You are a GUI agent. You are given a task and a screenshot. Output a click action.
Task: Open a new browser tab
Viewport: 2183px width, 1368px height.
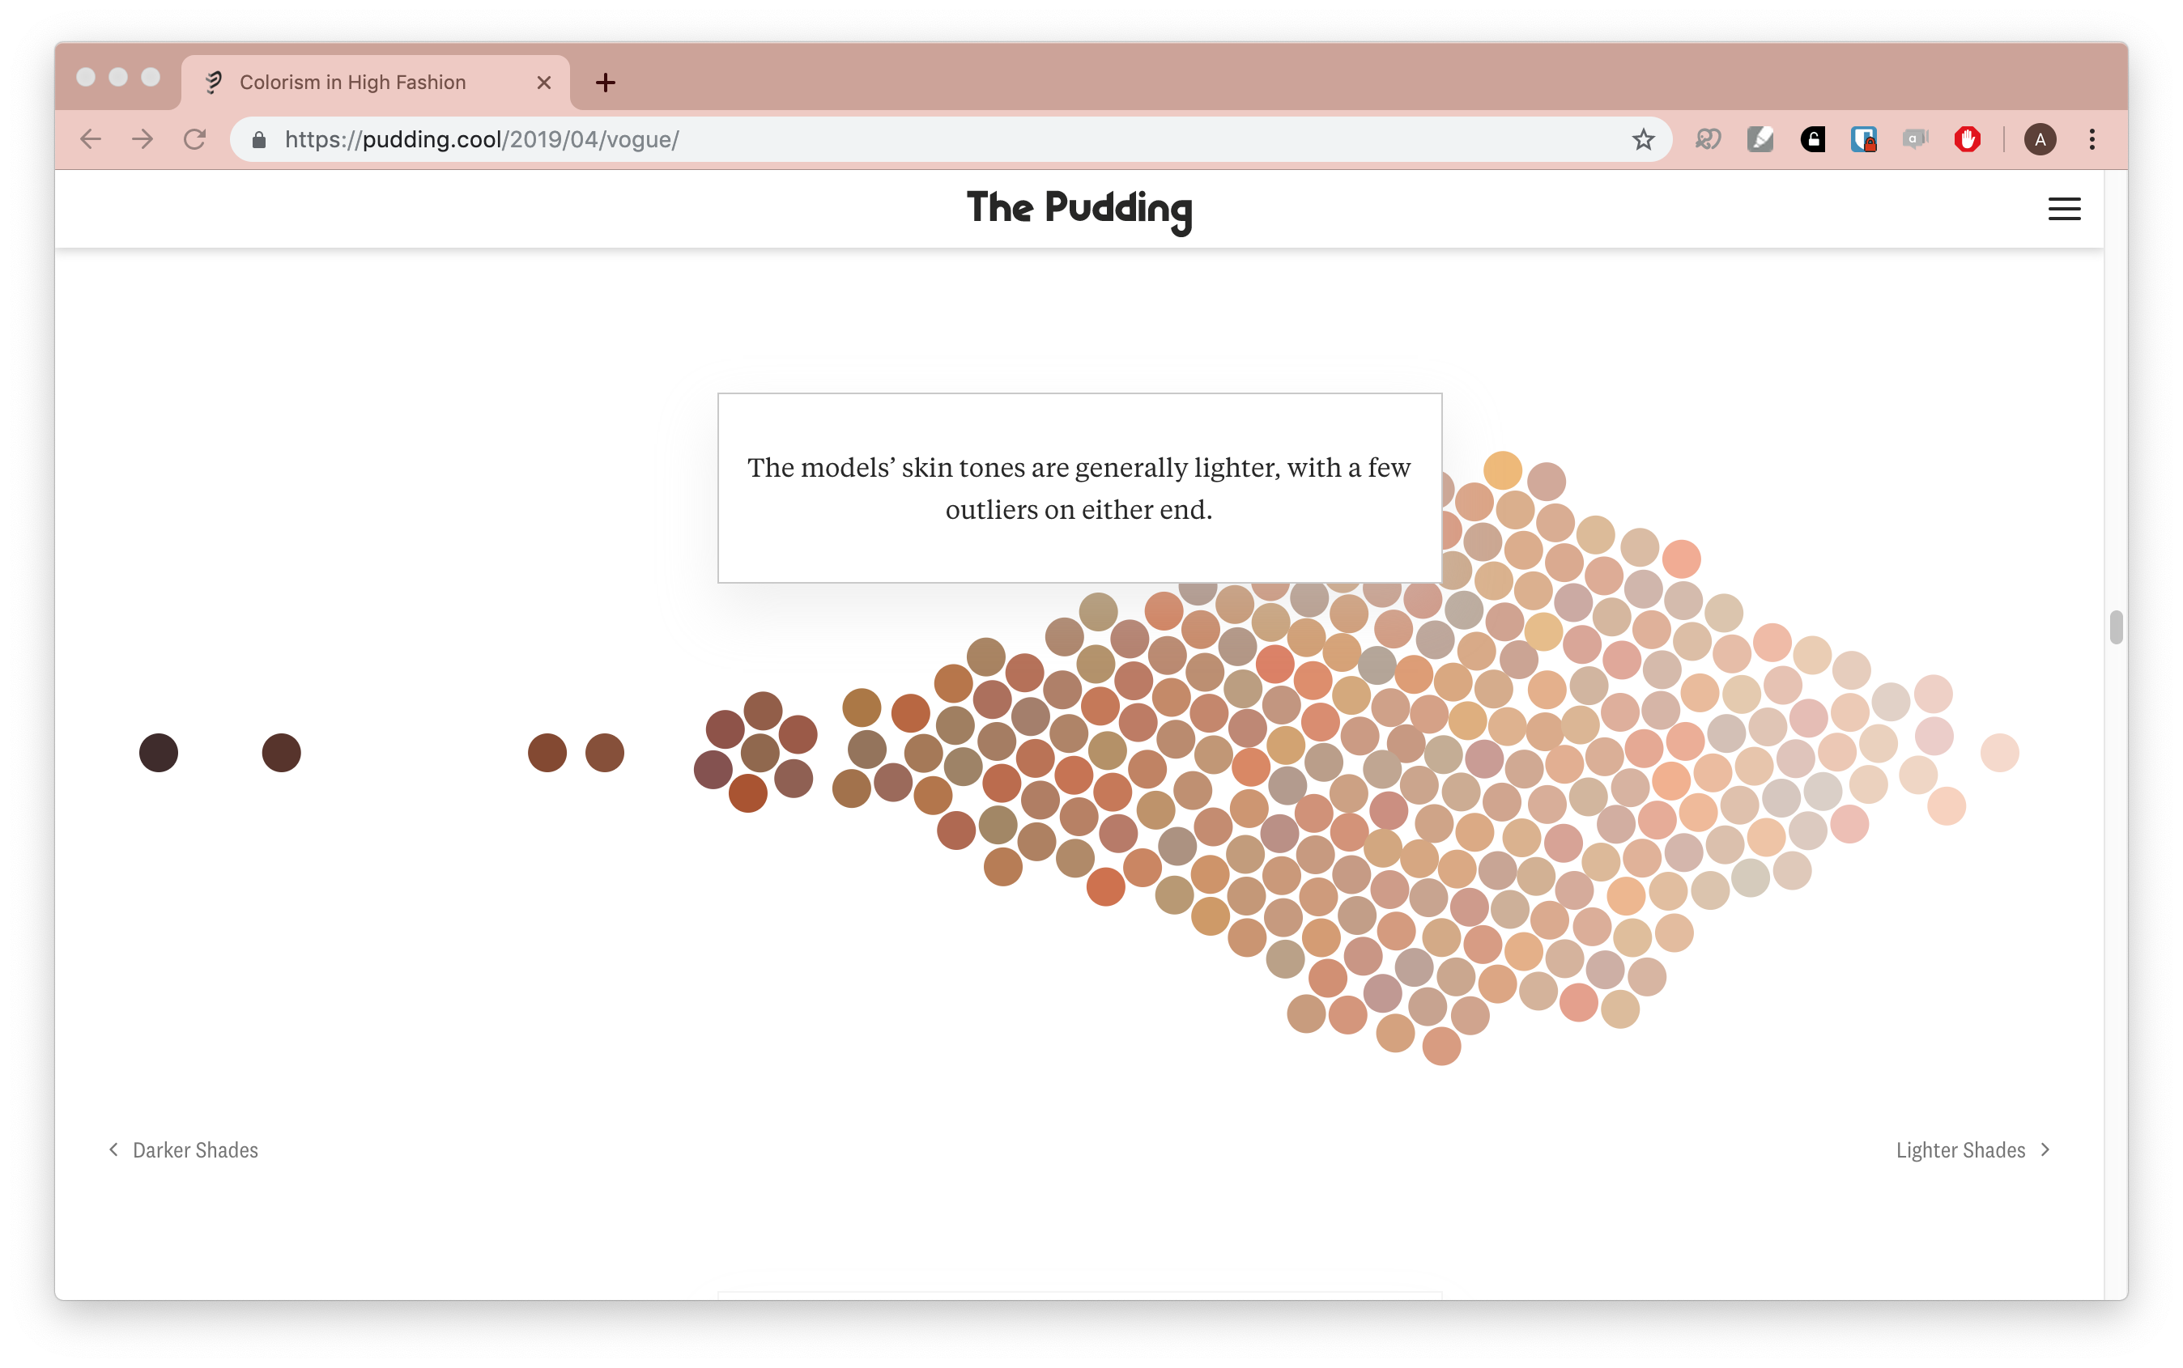coord(606,83)
